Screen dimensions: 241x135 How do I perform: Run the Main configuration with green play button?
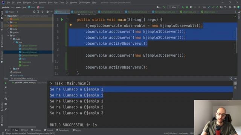coord(183,7)
